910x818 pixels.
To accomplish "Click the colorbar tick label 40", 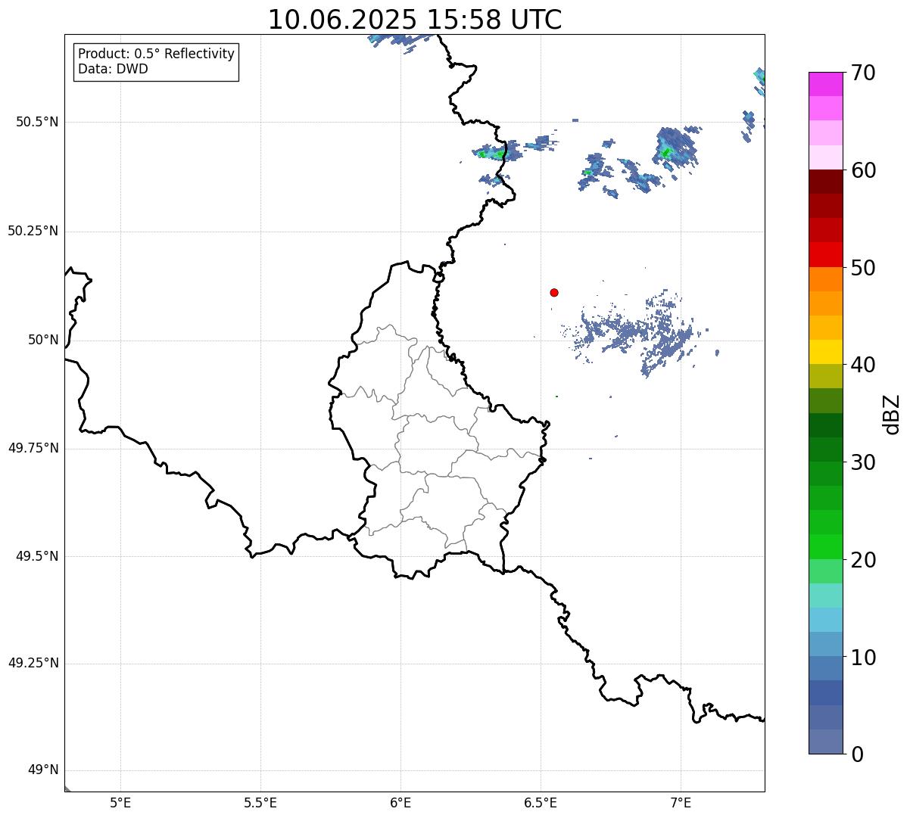I will (862, 365).
